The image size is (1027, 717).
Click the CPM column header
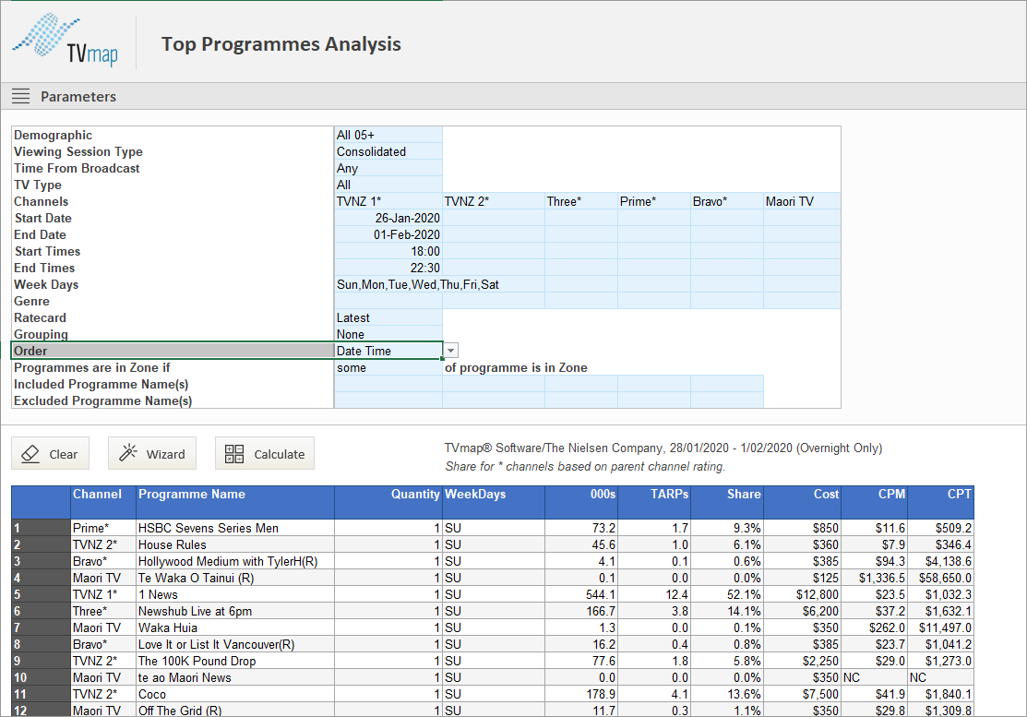coord(875,502)
